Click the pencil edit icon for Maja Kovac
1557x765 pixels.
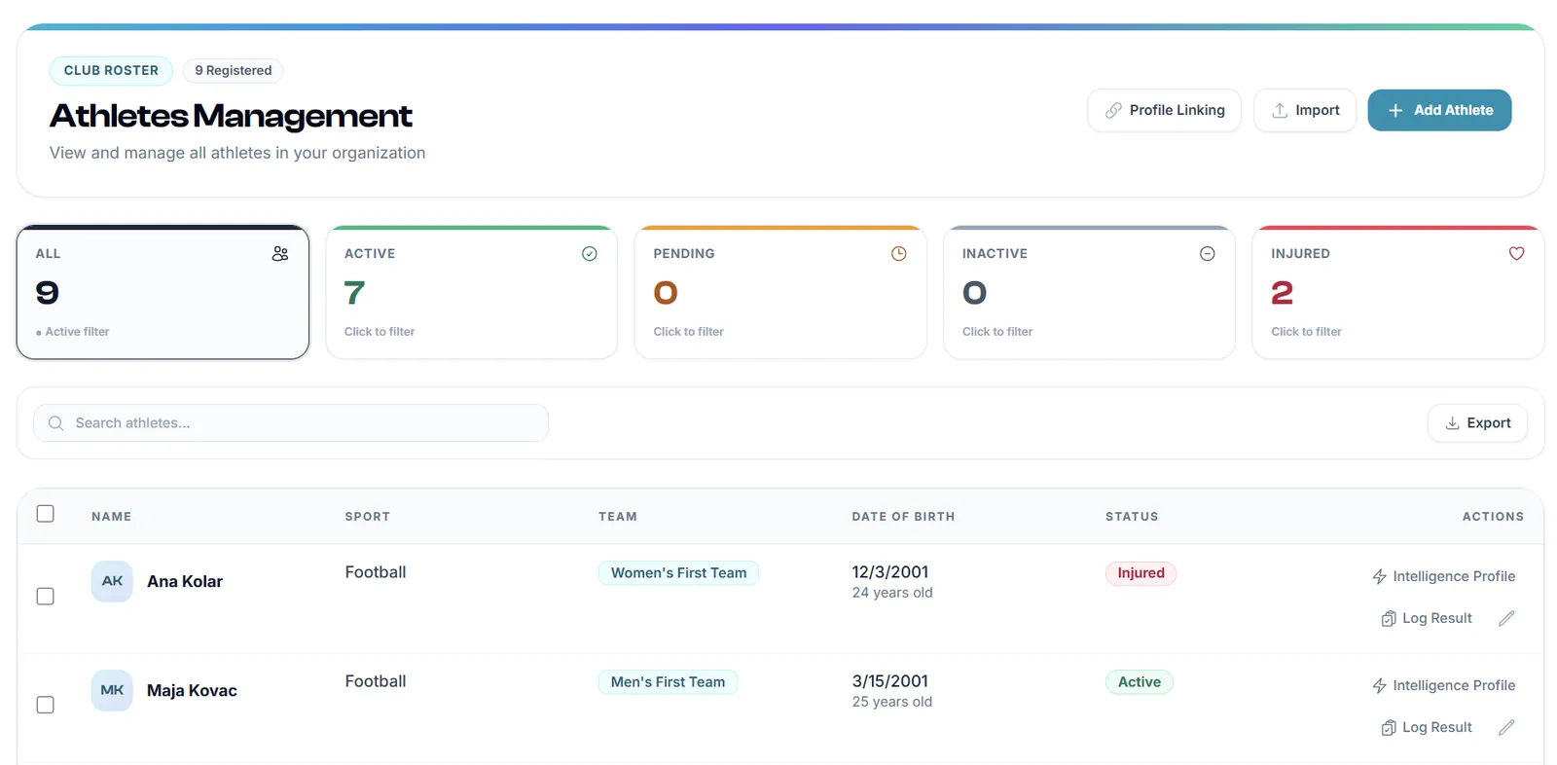point(1506,727)
